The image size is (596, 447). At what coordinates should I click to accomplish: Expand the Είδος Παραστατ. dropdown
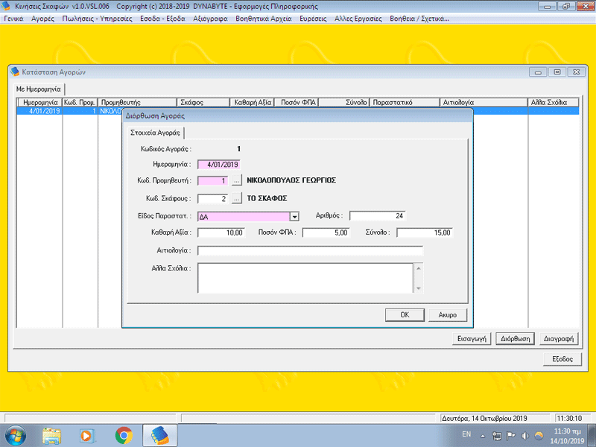click(294, 217)
